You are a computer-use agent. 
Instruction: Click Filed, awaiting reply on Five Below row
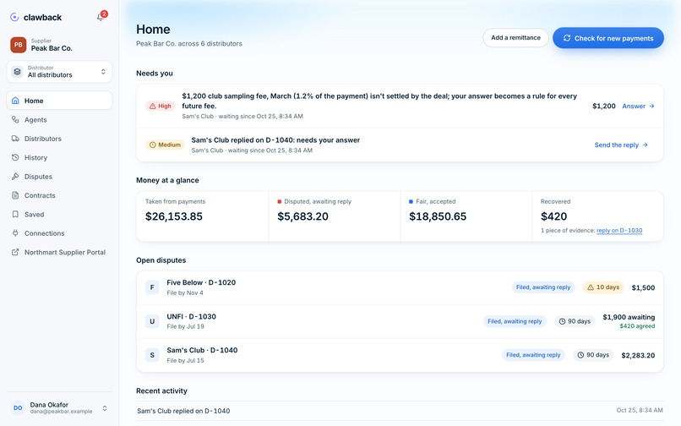click(543, 287)
